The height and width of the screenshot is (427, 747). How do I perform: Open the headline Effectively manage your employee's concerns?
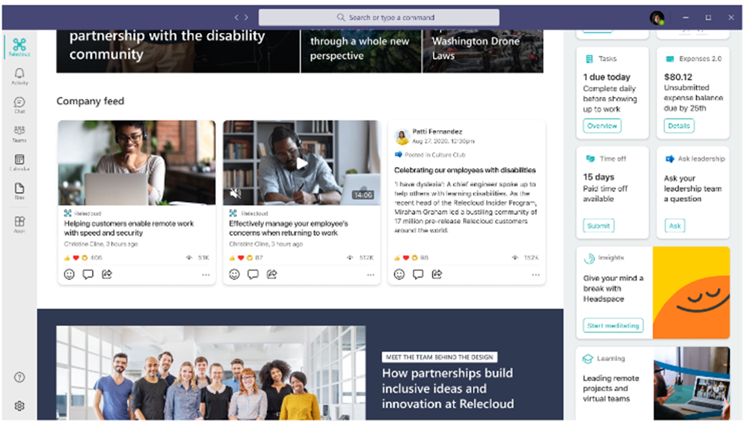289,228
